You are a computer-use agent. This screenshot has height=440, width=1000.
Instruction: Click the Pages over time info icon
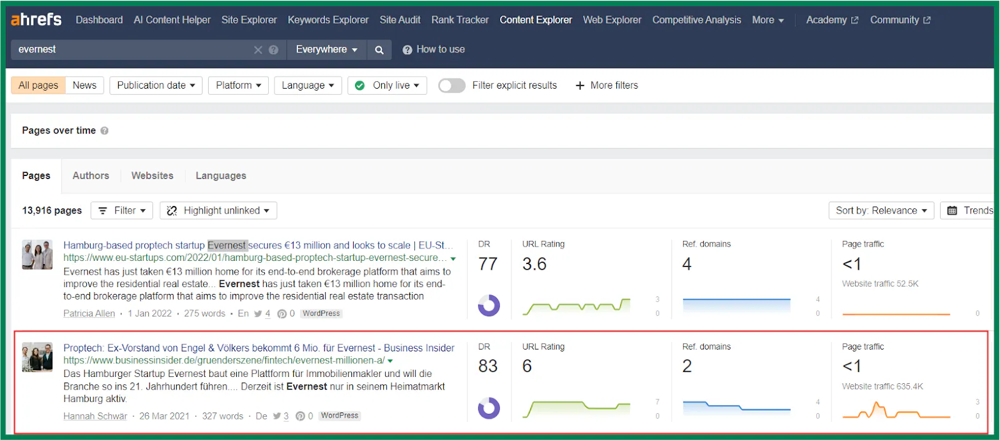coord(104,131)
